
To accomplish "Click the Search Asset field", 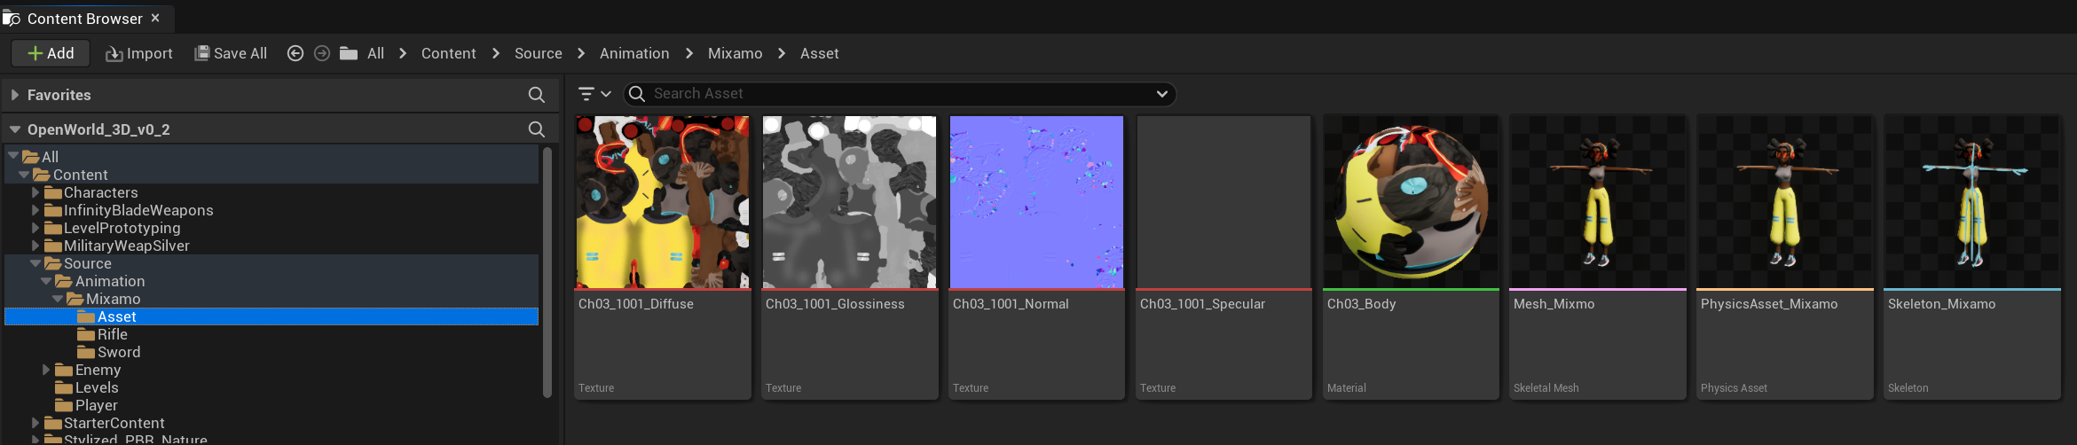I will point(901,93).
